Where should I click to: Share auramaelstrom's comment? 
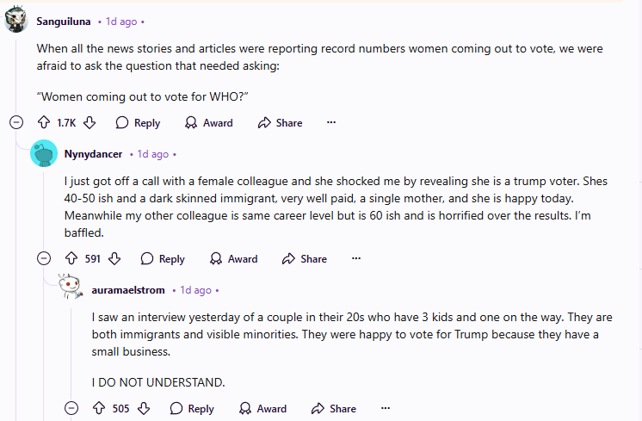tap(333, 408)
